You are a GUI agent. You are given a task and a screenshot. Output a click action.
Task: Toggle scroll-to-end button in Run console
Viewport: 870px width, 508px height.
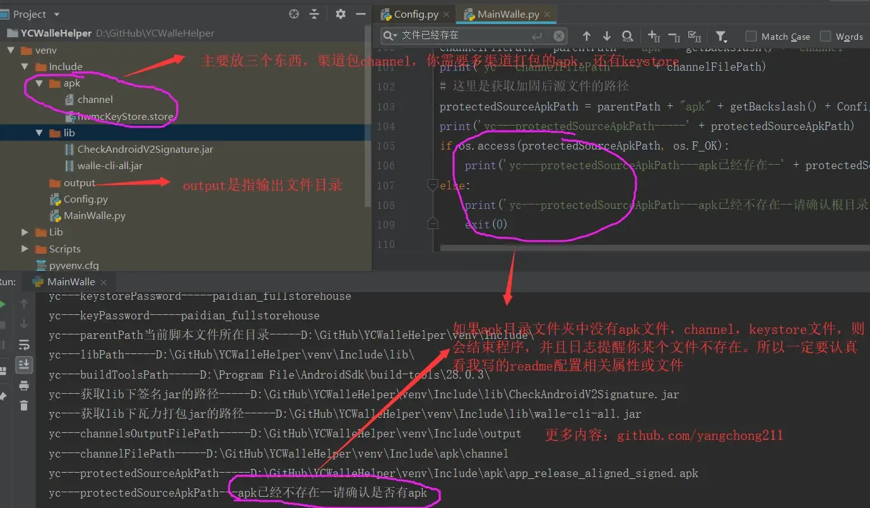[24, 365]
